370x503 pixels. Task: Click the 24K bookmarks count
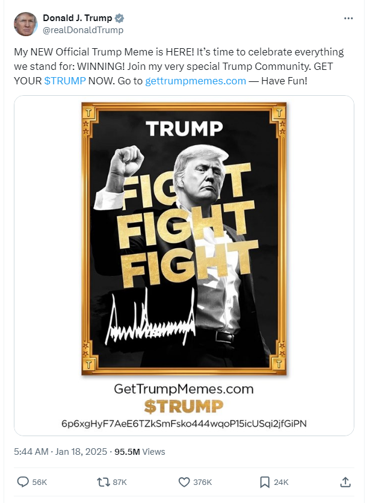point(281,482)
